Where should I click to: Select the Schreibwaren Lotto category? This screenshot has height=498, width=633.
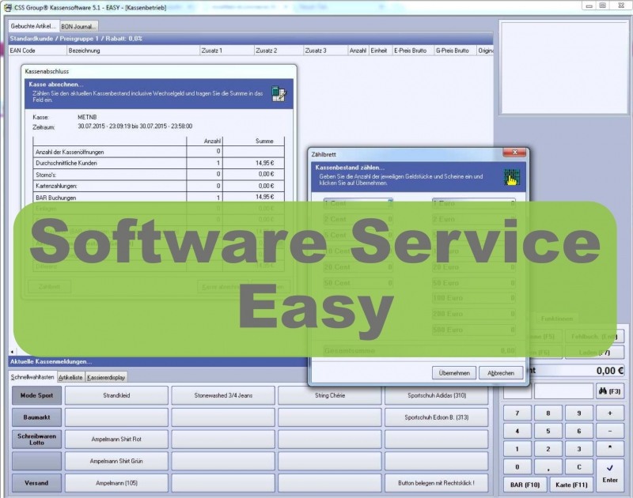coord(36,440)
